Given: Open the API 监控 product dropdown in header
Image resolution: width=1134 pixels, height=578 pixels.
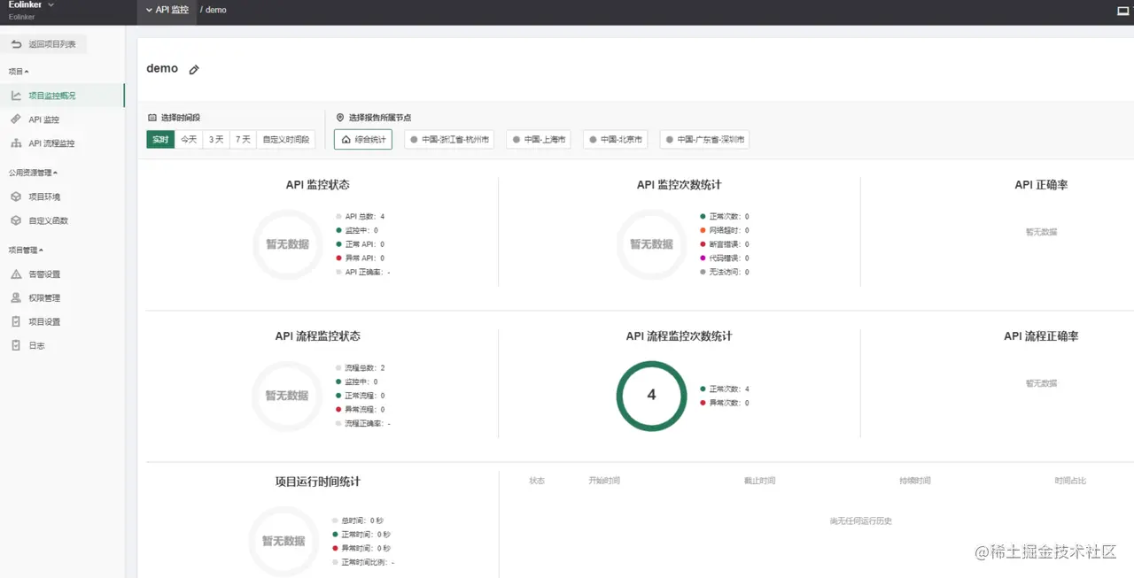Looking at the screenshot, I should click(167, 10).
